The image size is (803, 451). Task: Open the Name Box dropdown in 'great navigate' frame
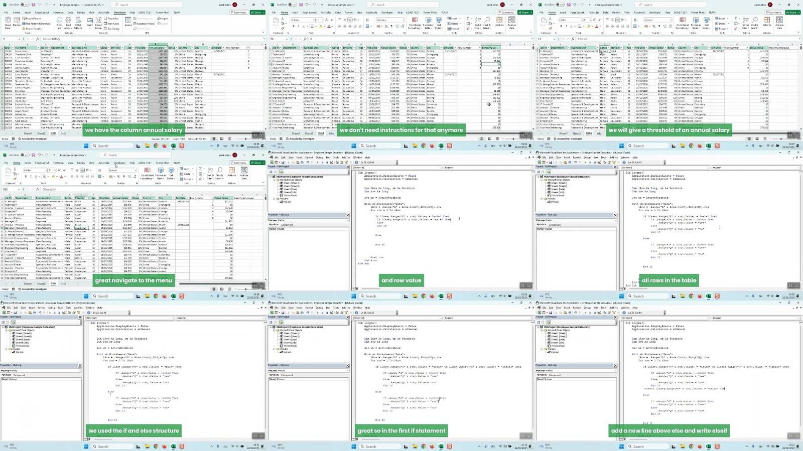click(x=20, y=189)
